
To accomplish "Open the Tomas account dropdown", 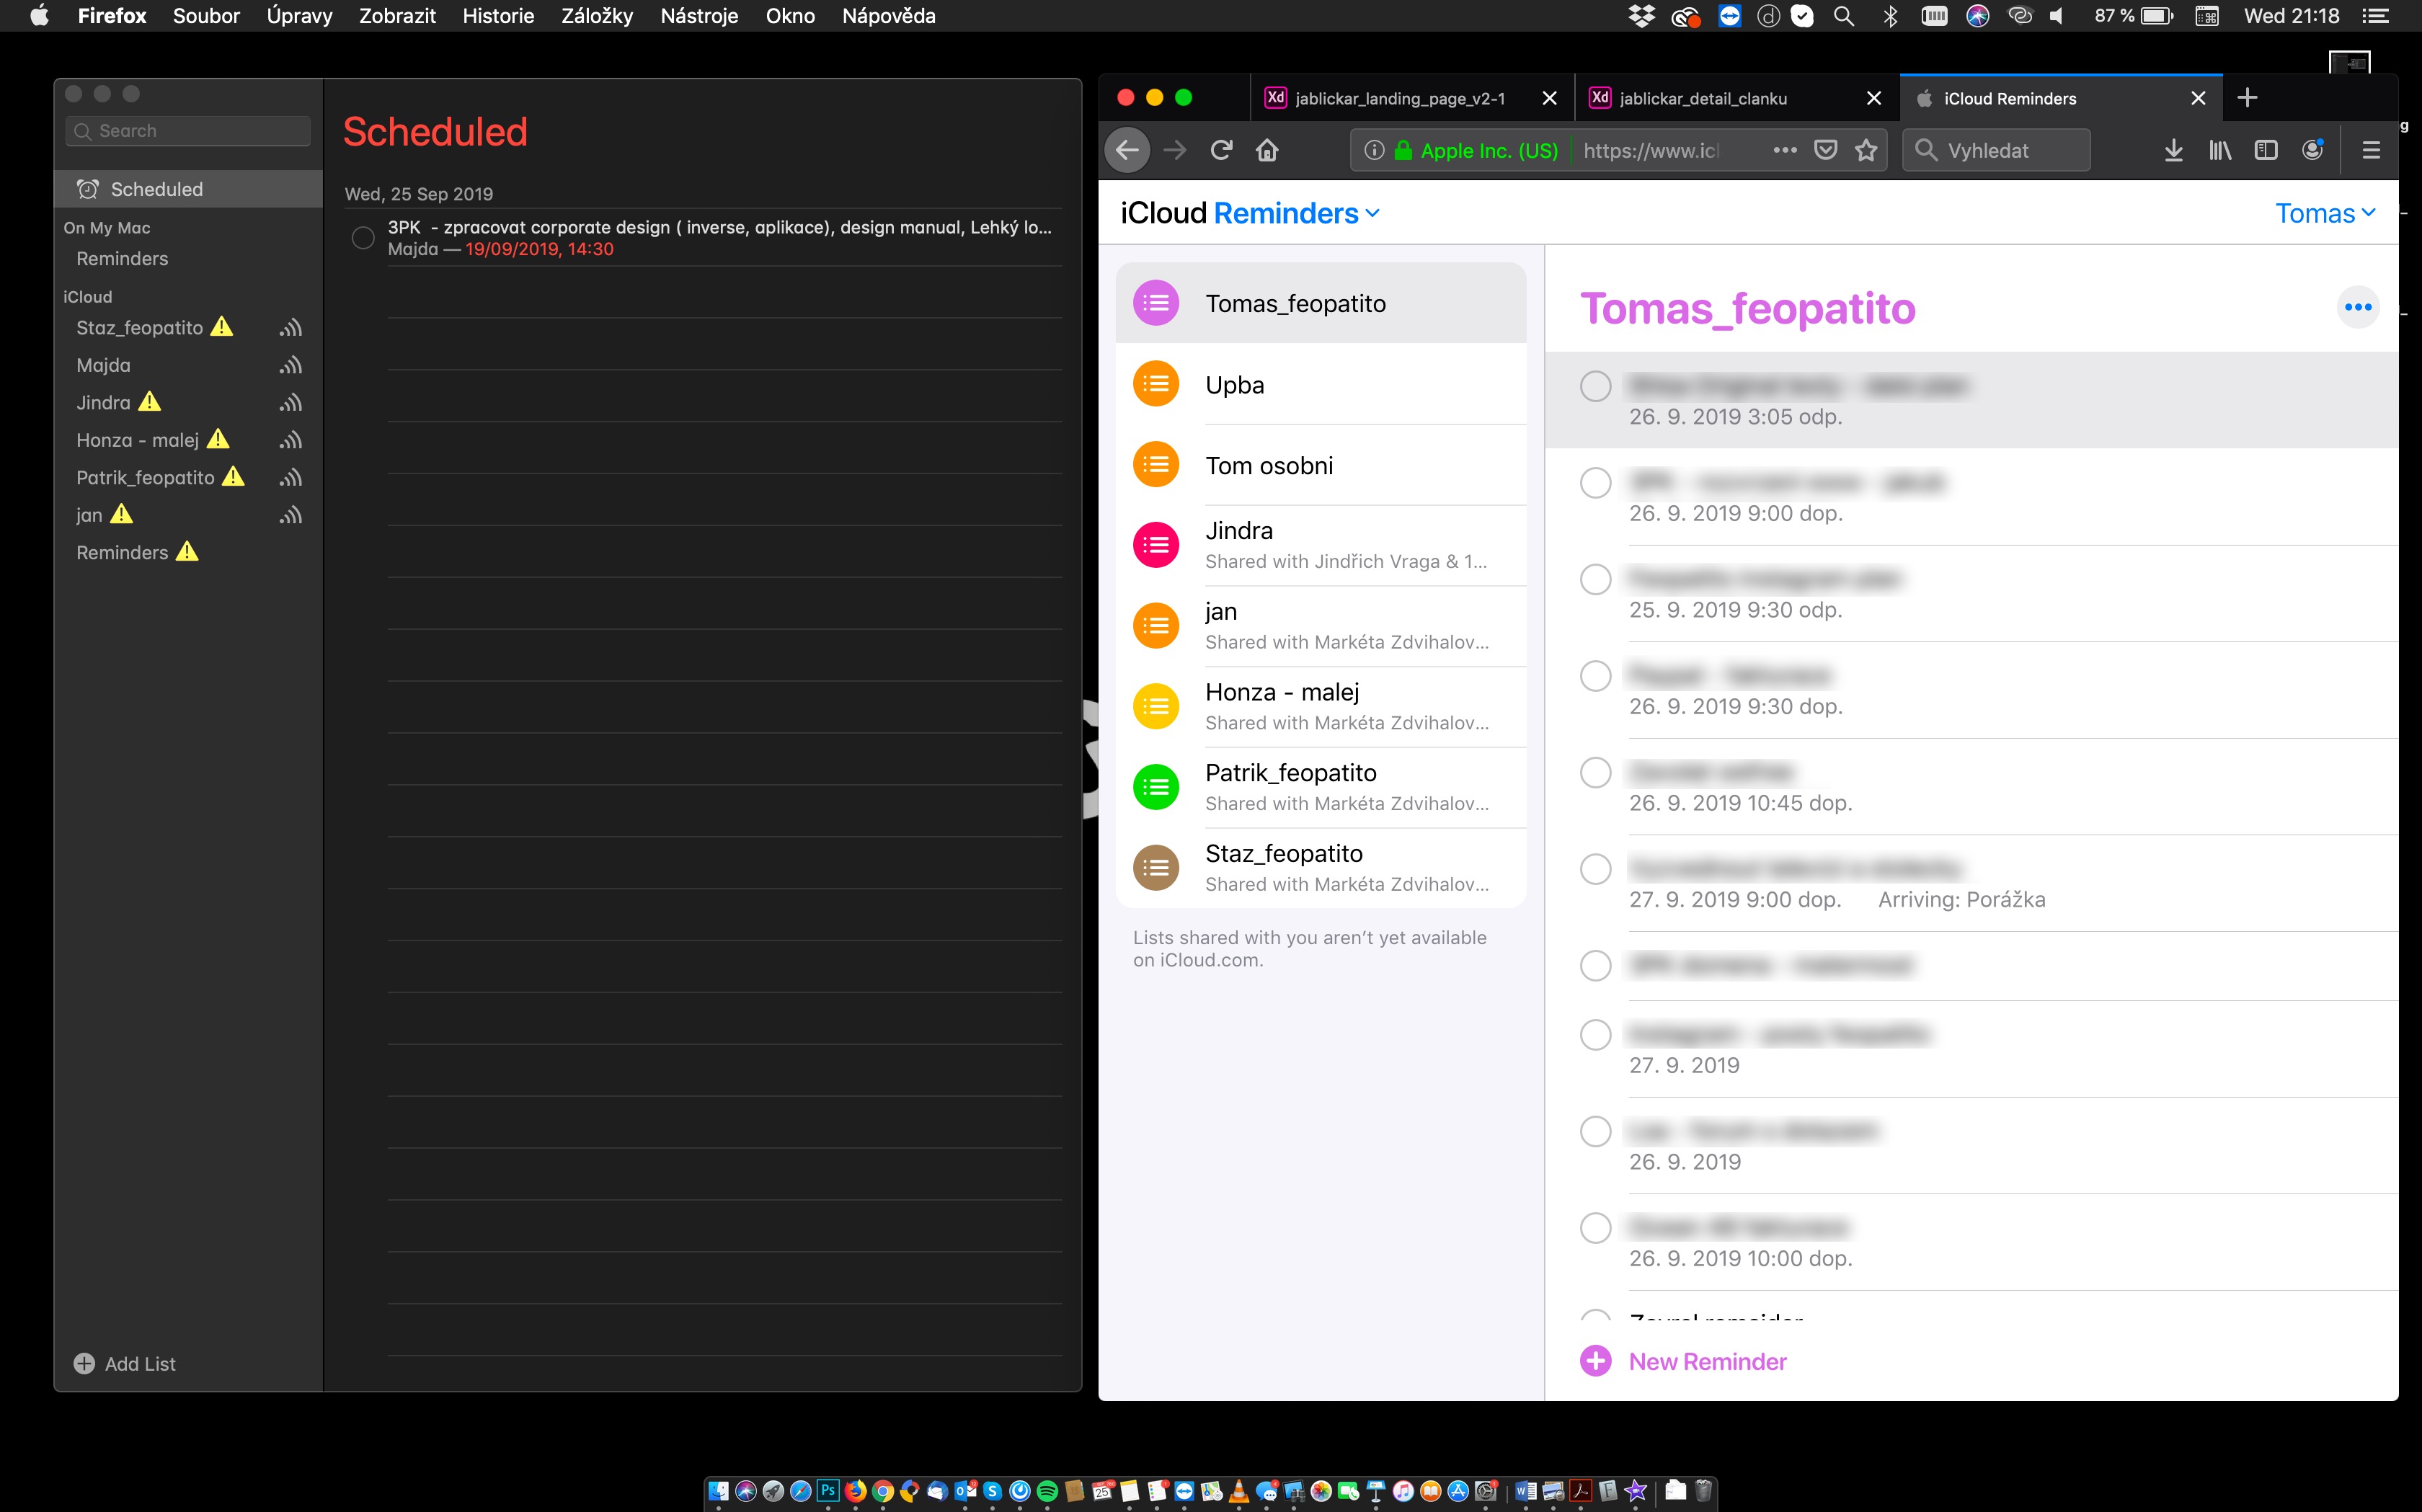I will pyautogui.click(x=2324, y=213).
